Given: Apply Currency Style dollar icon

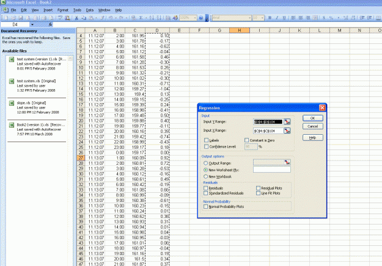Looking at the screenshot, I should point(324,18).
